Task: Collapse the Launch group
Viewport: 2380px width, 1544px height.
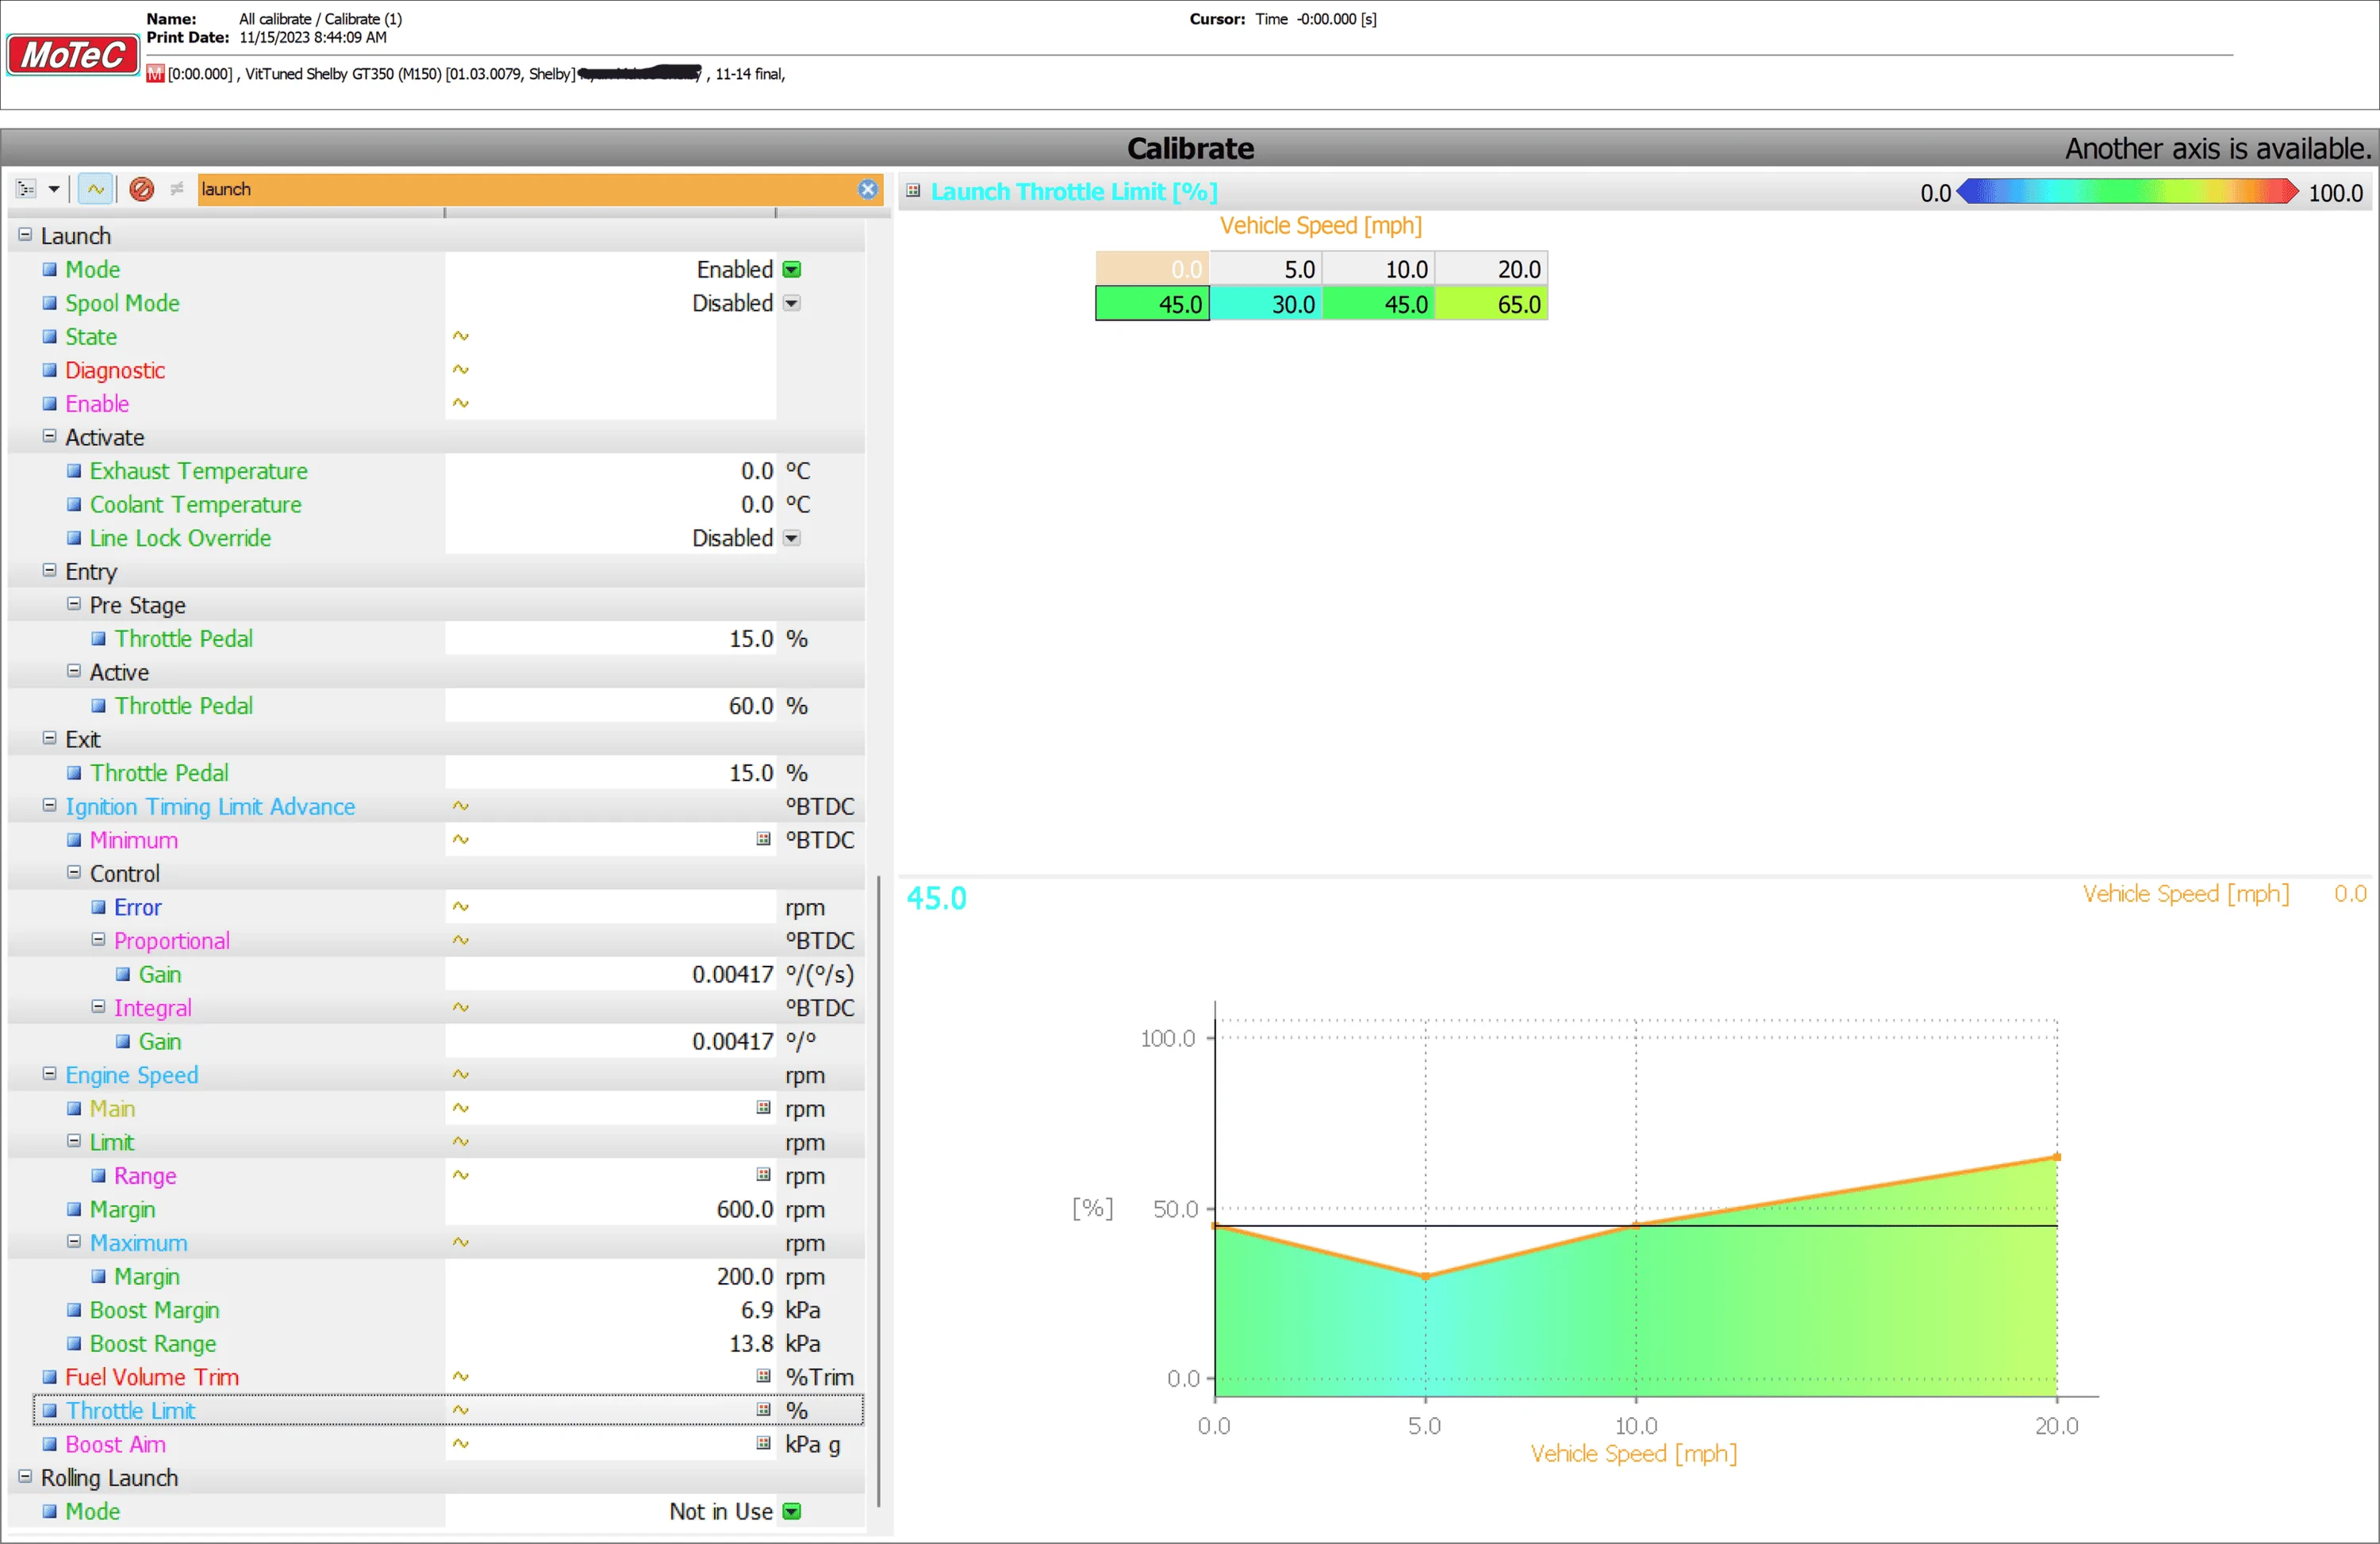Action: (x=25, y=235)
